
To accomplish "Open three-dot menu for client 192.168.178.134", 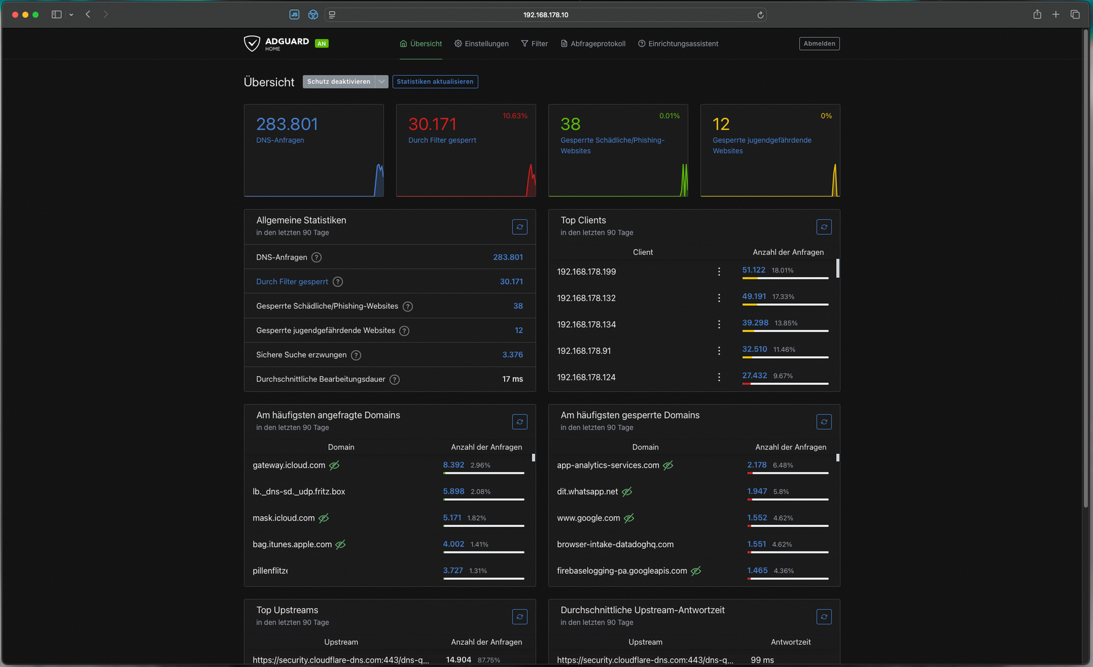I will (x=719, y=324).
